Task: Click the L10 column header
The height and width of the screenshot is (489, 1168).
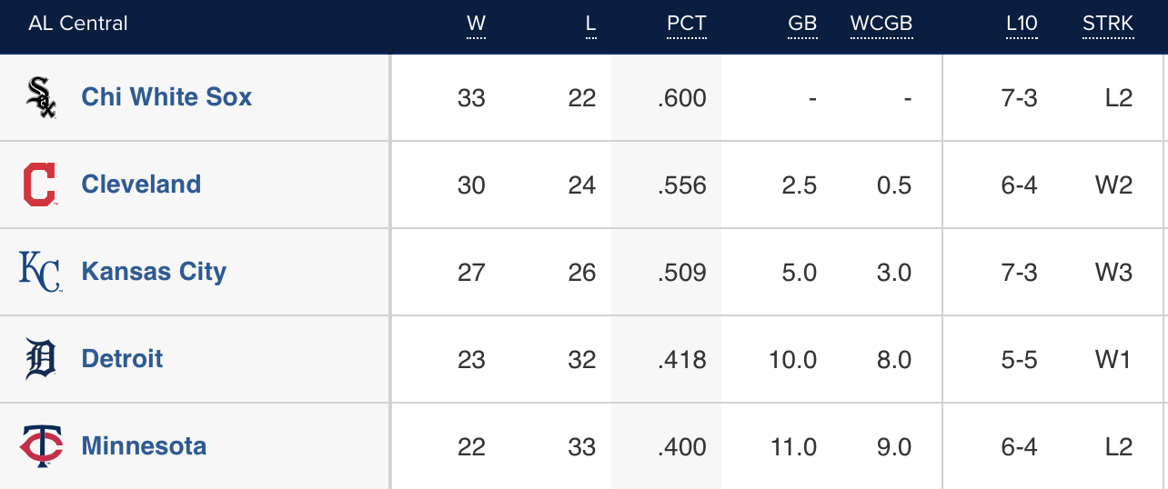Action: 1022,24
